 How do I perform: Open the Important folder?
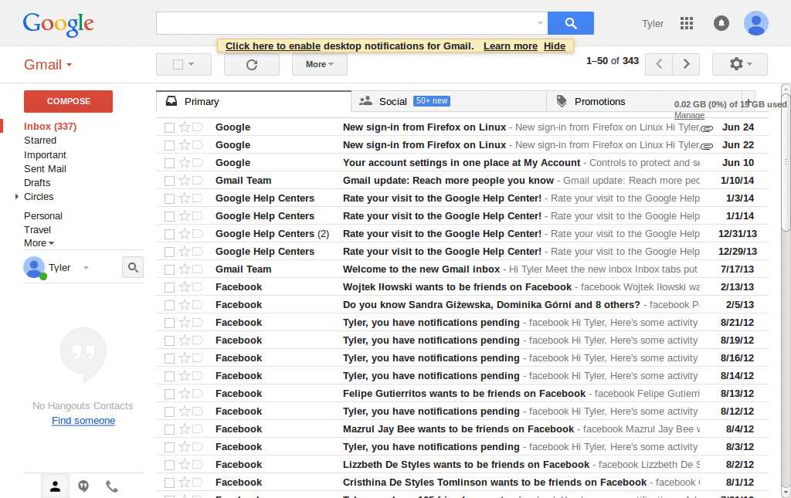coord(45,154)
